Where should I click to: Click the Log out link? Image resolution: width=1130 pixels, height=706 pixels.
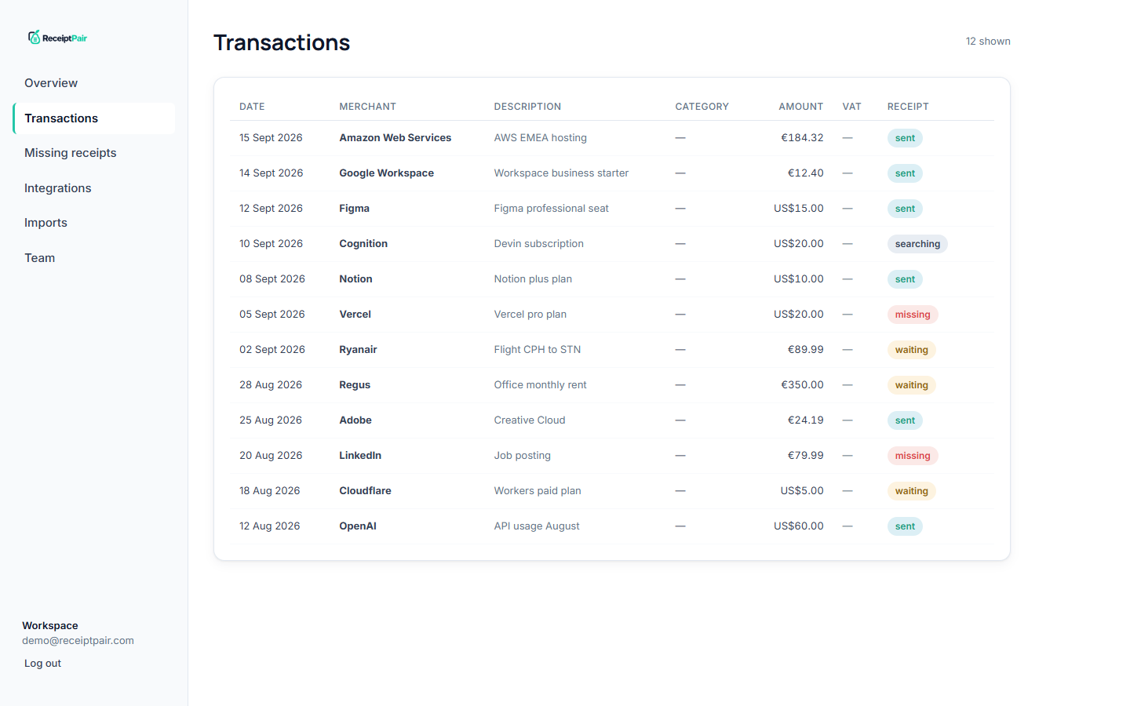(42, 664)
